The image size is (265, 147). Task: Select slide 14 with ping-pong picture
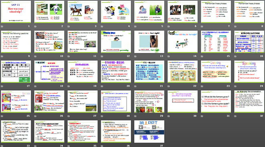pos(183,42)
